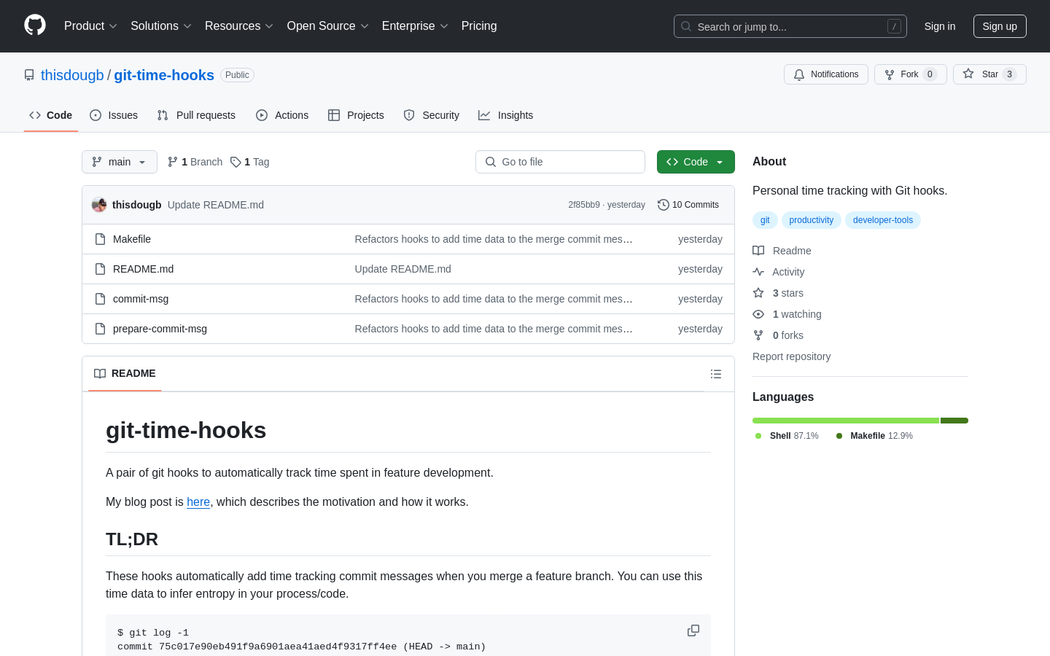View the 10 Commits history
Image resolution: width=1050 pixels, height=656 pixels.
(688, 205)
